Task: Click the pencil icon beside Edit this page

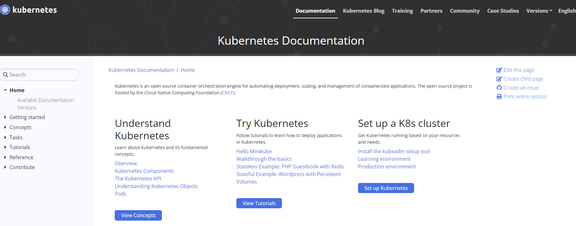Action: 499,70
